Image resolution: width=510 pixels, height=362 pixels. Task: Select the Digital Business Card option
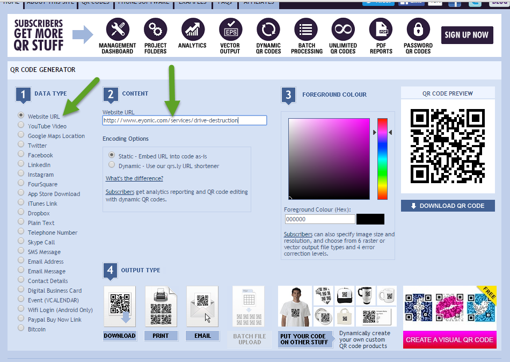(x=21, y=289)
